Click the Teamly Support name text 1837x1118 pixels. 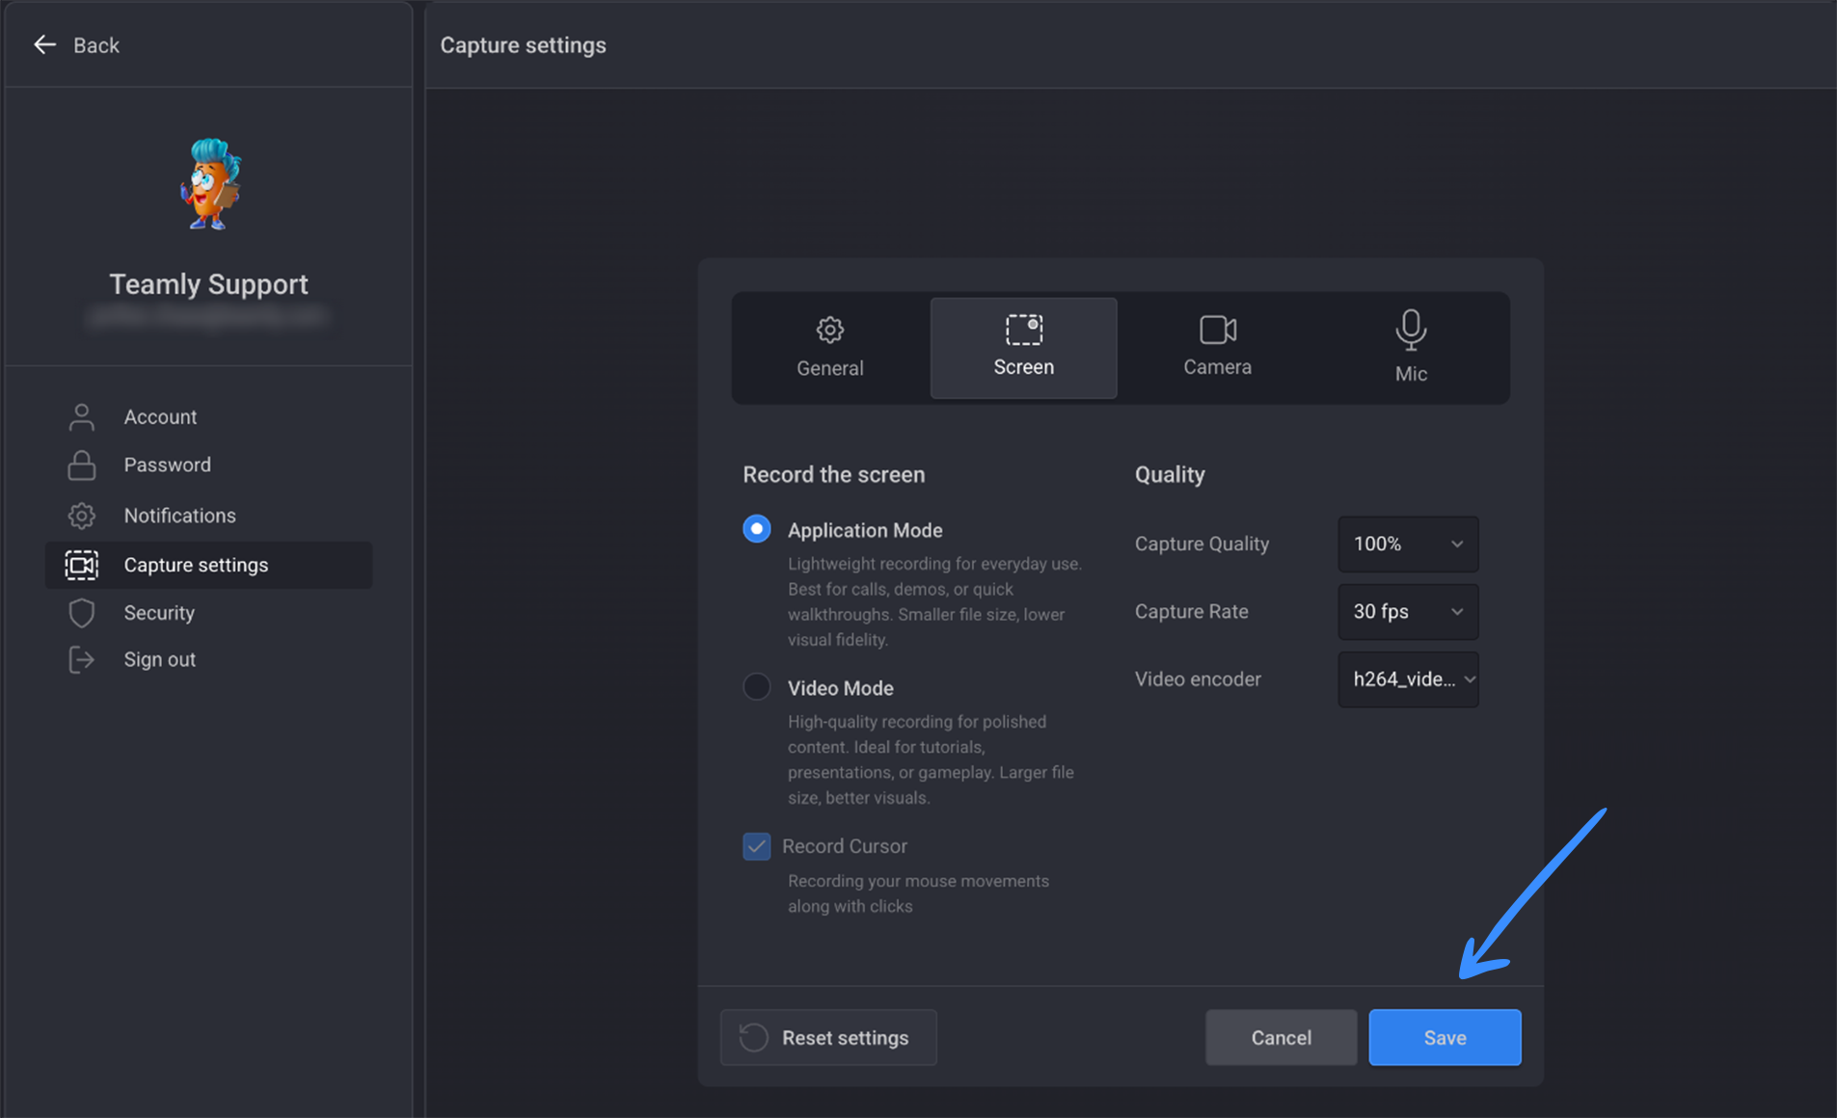[x=208, y=284]
